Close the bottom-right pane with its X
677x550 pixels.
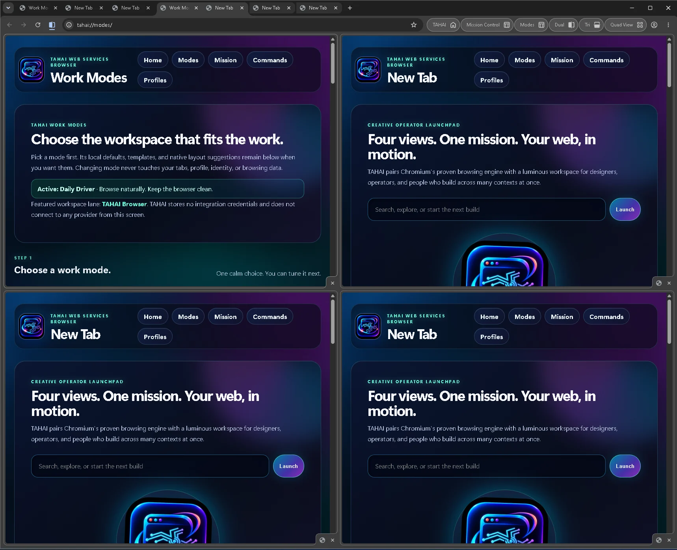669,540
